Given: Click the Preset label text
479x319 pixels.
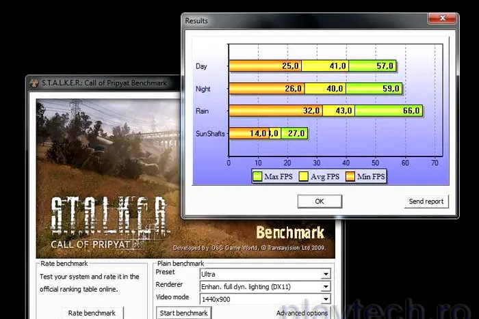Looking at the screenshot, I should [x=165, y=272].
